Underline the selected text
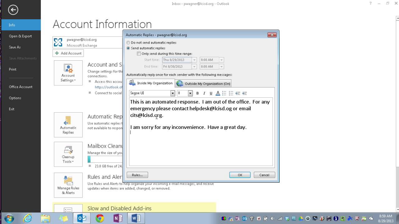Screen dimensions: 399x224 click(x=211, y=93)
